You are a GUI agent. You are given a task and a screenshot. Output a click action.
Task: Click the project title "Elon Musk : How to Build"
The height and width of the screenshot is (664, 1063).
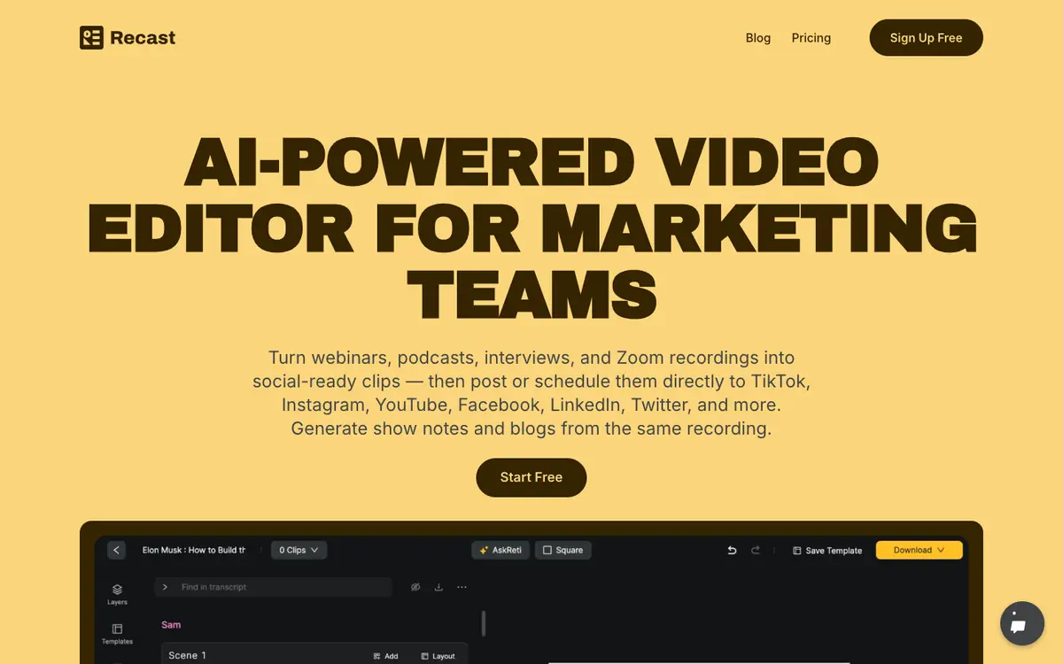(x=194, y=550)
